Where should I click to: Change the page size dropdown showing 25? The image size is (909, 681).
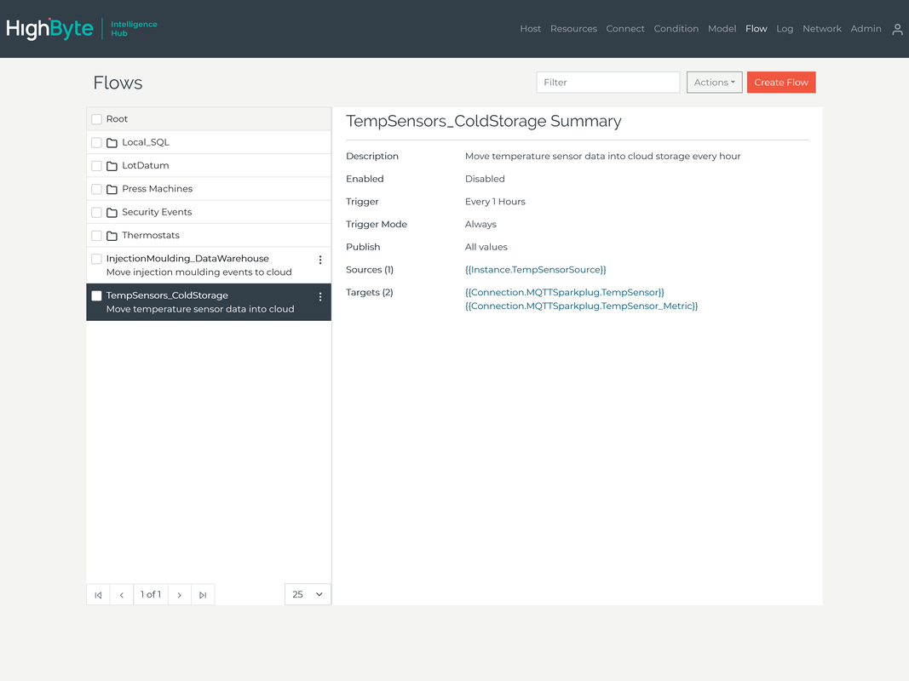point(307,594)
